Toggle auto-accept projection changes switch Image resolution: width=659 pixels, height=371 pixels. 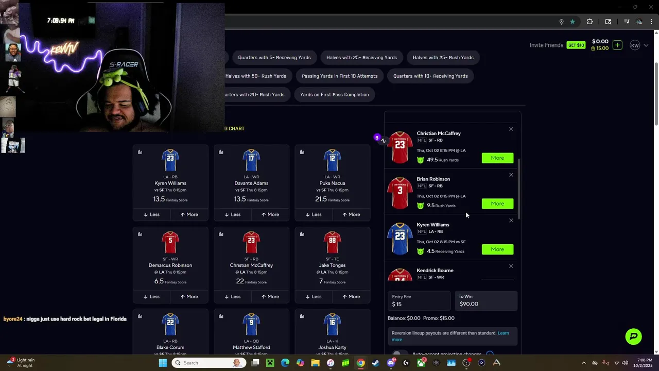pyautogui.click(x=399, y=353)
